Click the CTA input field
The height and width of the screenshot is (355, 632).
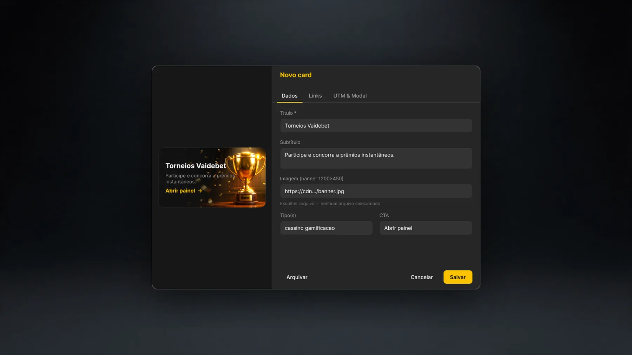click(x=426, y=228)
